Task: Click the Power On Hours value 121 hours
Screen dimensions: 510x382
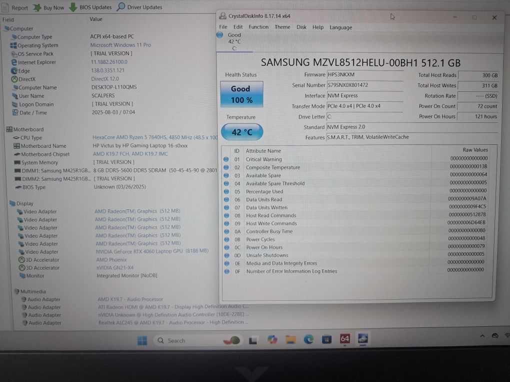Action: (478, 116)
